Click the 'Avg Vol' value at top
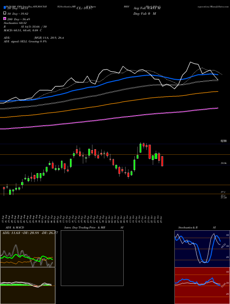The height and width of the screenshot is (304, 230). pyautogui.click(x=147, y=8)
